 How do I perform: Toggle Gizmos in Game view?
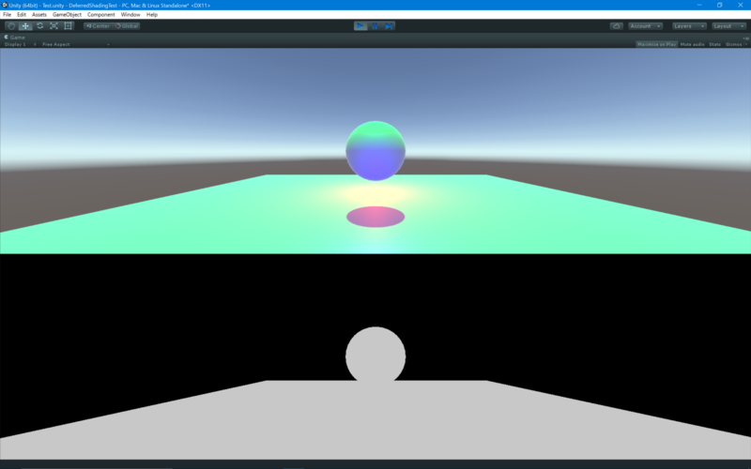click(x=733, y=44)
